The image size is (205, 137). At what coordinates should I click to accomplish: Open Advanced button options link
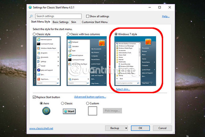click(90, 97)
